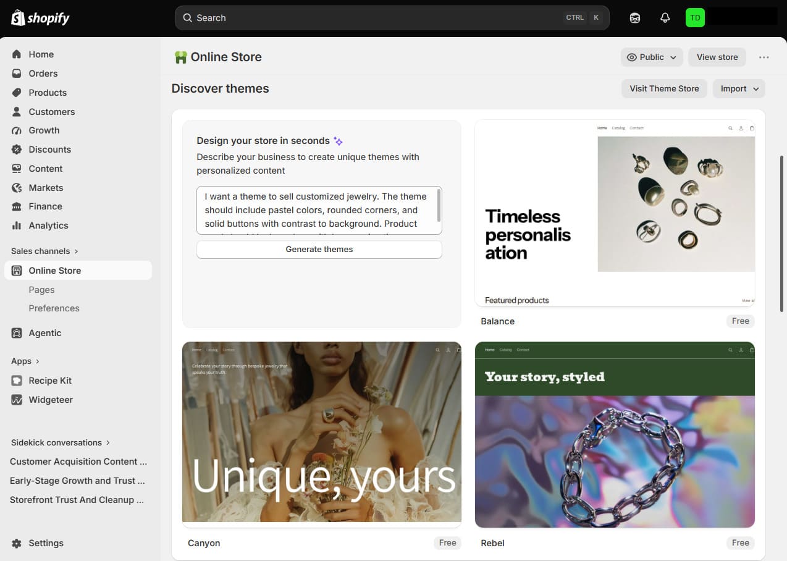
Task: Open notifications bell
Action: click(x=665, y=18)
